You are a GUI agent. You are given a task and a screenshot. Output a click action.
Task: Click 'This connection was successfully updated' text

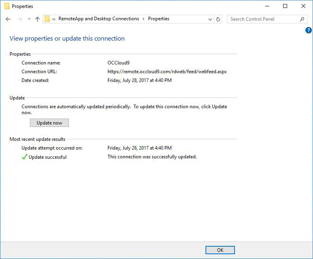[x=152, y=157]
